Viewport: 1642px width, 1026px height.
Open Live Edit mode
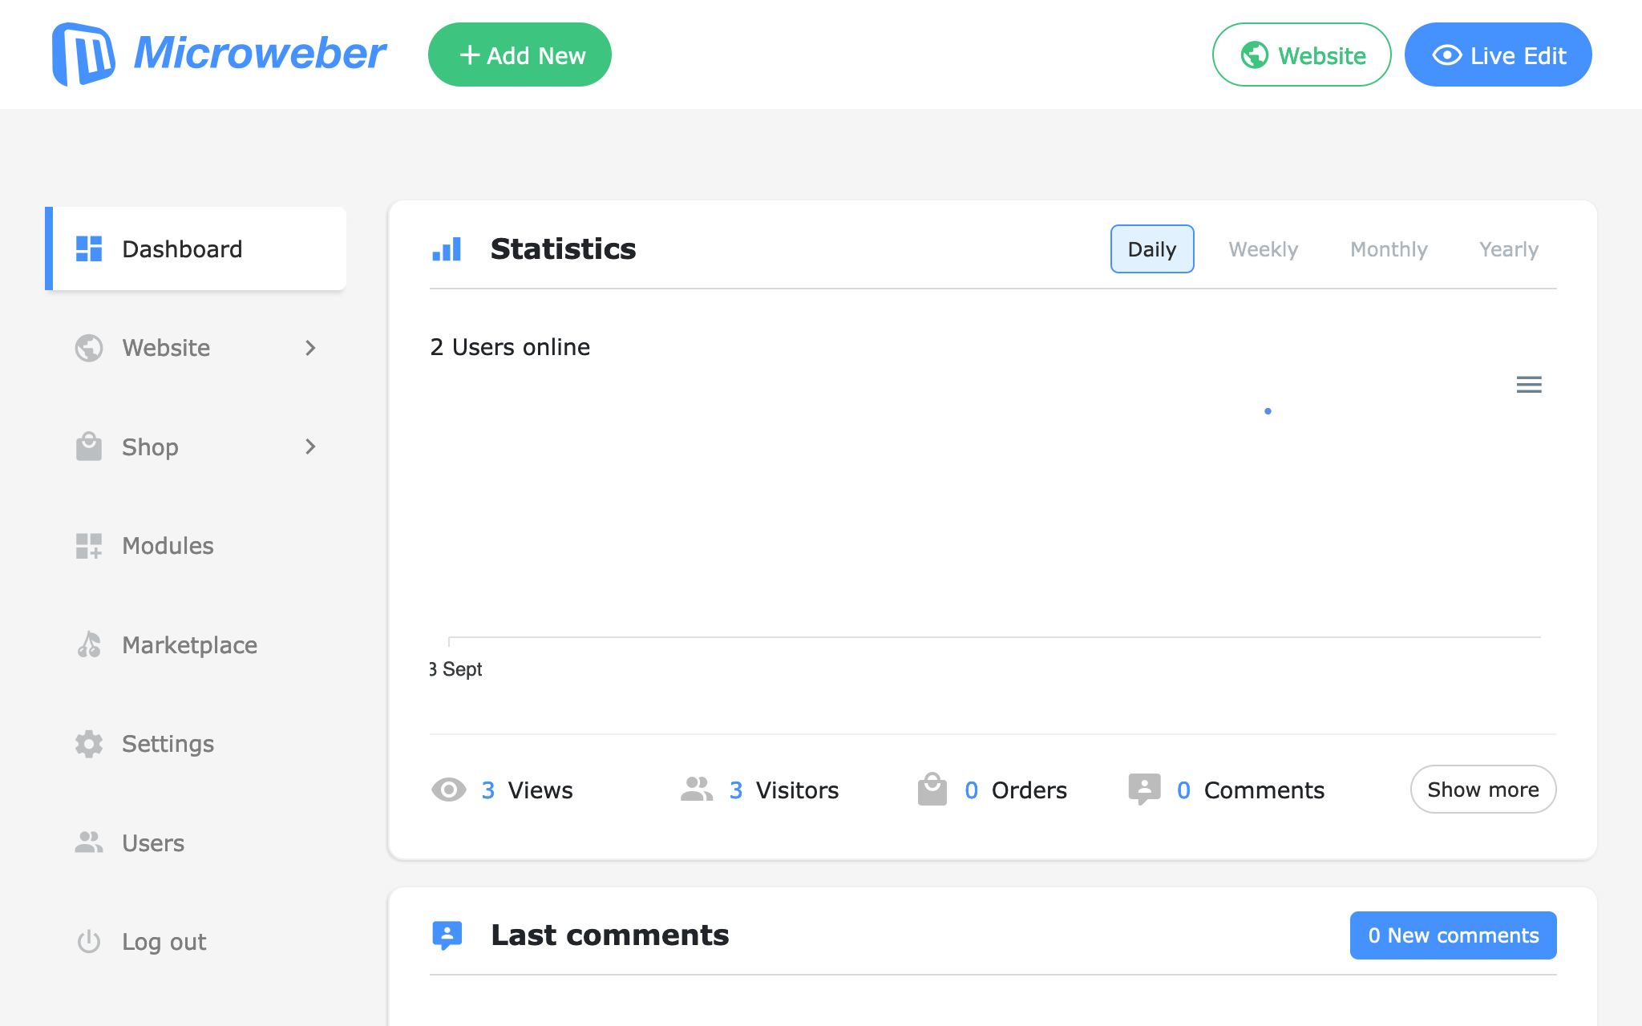1498,55
